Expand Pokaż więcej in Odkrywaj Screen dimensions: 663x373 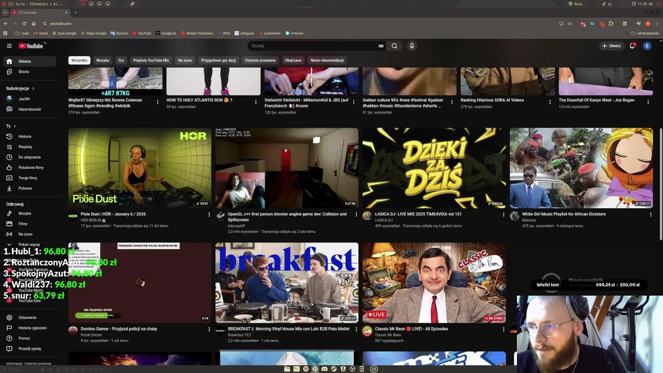click(28, 245)
